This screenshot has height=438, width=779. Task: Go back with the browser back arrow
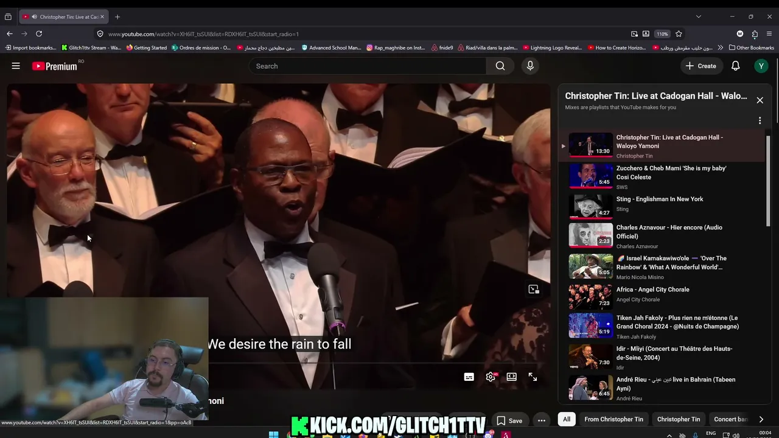10,34
